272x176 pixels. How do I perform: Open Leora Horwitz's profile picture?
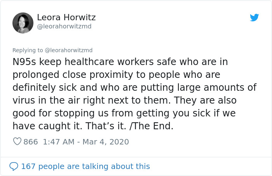coord(23,23)
